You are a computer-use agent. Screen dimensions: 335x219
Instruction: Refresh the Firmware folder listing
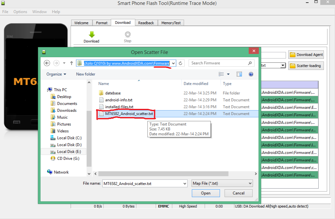pyautogui.click(x=181, y=63)
